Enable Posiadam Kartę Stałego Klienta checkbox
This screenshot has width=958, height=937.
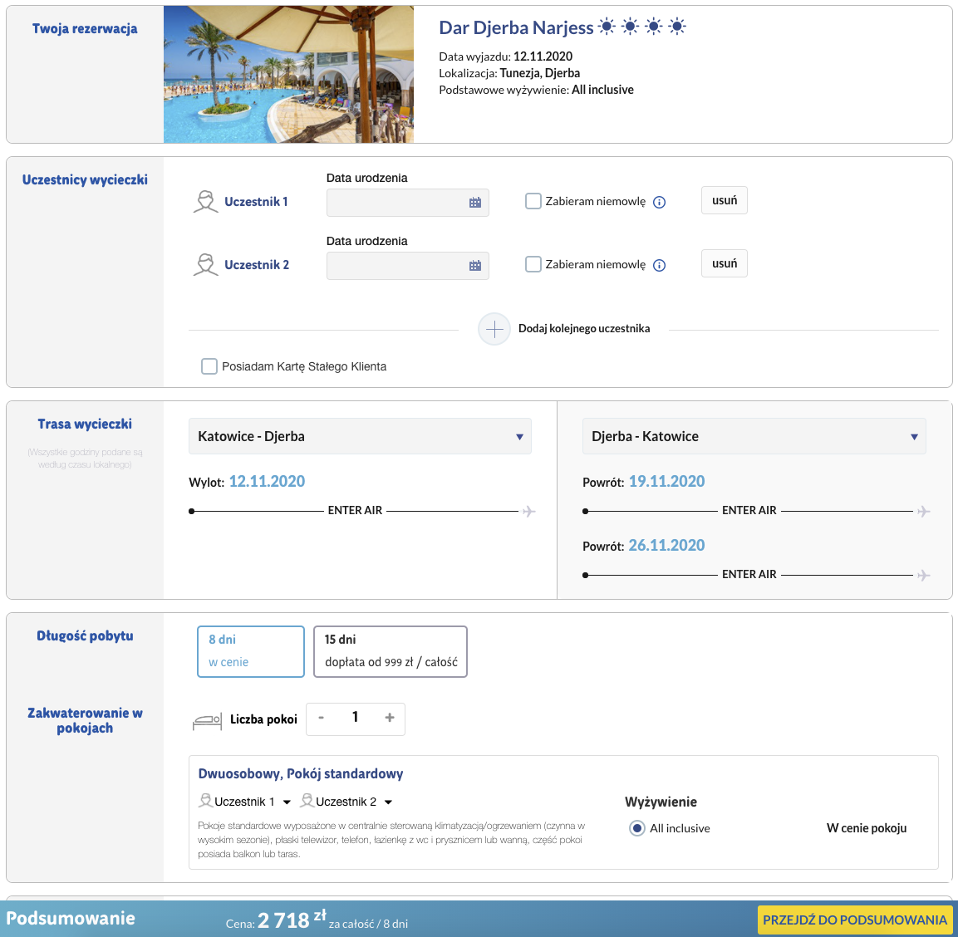pos(209,366)
